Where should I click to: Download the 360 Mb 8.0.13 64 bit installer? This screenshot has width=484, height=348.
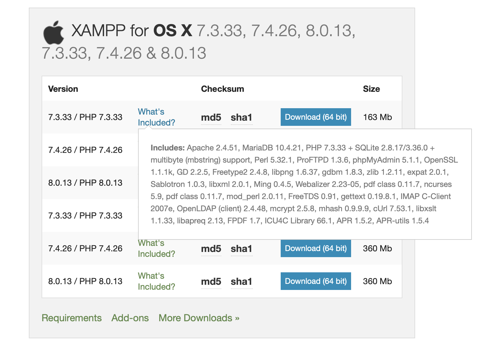click(316, 281)
